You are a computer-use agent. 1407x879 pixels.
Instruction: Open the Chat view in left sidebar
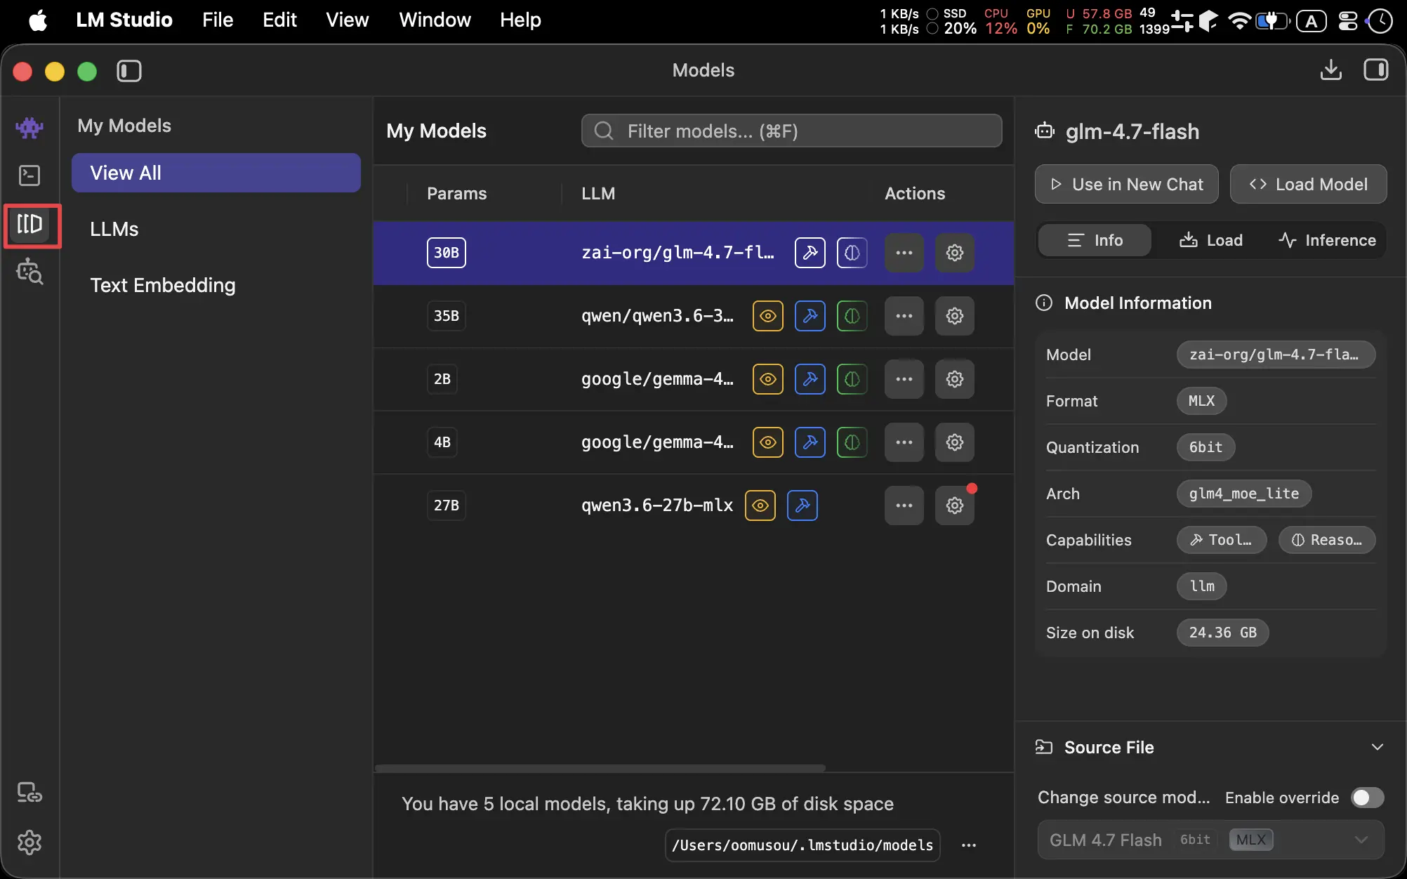(29, 128)
